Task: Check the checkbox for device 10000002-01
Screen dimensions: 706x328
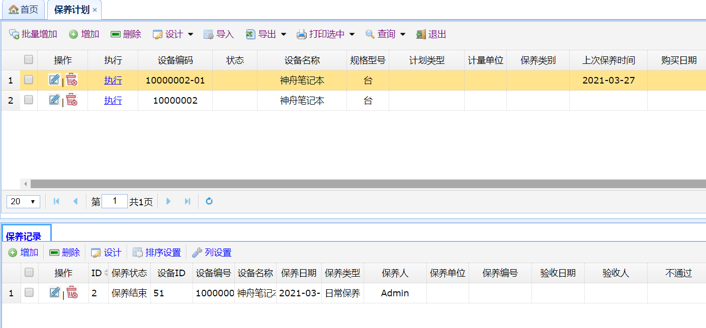Action: click(29, 79)
